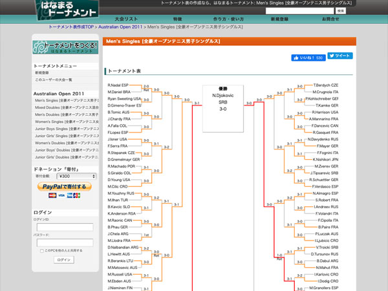Open the Mixed Doubles sidebar link
388x291 pixels.
click(x=65, y=107)
